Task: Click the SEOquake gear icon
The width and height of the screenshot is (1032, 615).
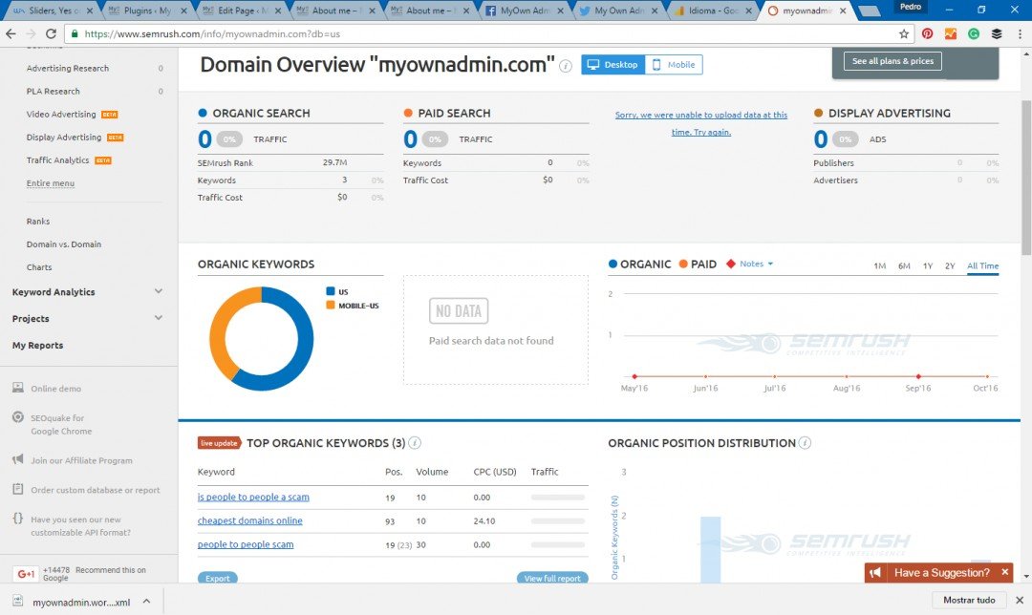Action: pyautogui.click(x=18, y=417)
